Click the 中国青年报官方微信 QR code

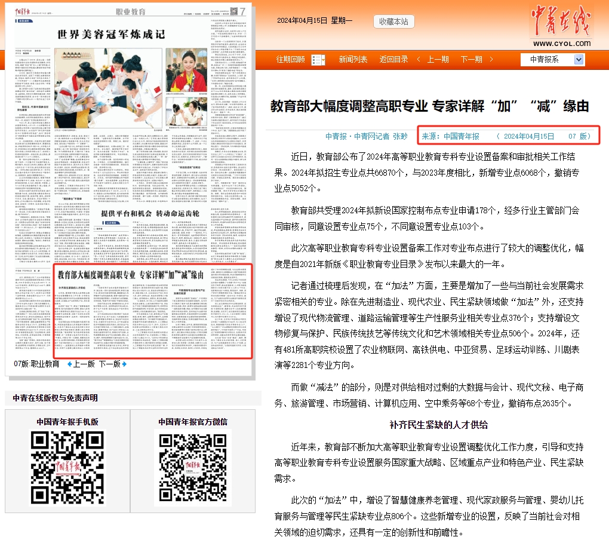pyautogui.click(x=193, y=467)
